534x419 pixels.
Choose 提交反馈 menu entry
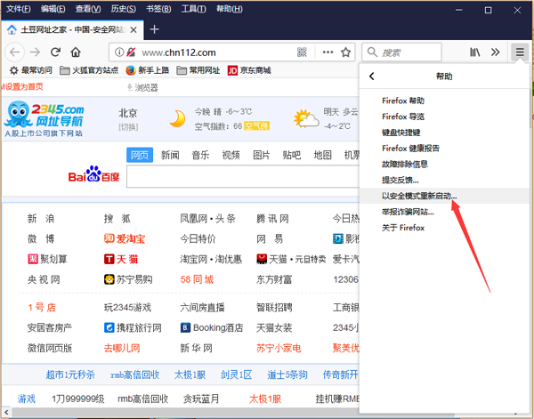445,180
